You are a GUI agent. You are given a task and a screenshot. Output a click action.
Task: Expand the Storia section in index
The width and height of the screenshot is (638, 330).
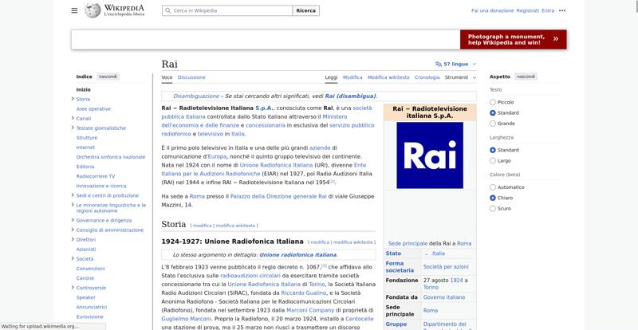73,99
